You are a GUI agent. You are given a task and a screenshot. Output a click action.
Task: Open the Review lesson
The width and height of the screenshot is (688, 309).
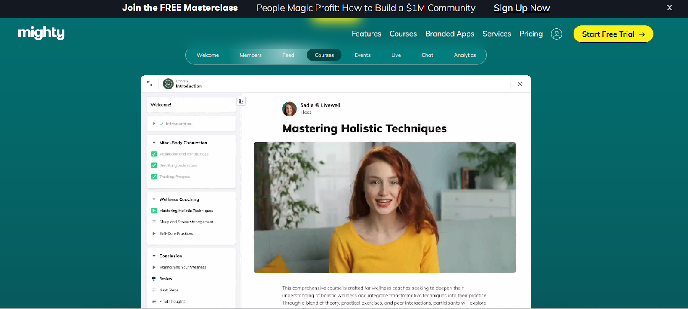[166, 278]
